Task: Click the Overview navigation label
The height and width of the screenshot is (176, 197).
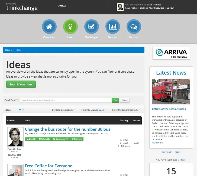Action: (x=49, y=37)
